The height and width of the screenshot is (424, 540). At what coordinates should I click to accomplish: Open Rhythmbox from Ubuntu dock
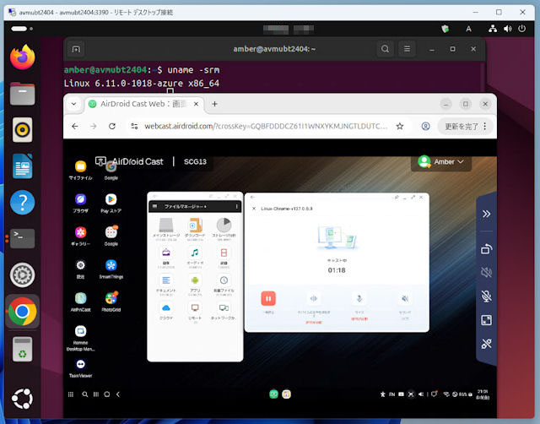(23, 130)
